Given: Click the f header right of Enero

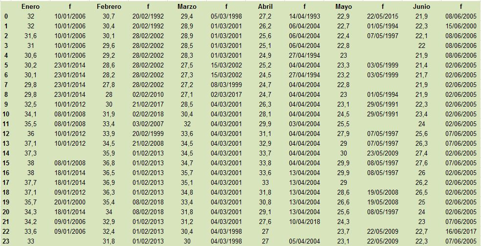Looking at the screenshot, I should coord(70,6).
